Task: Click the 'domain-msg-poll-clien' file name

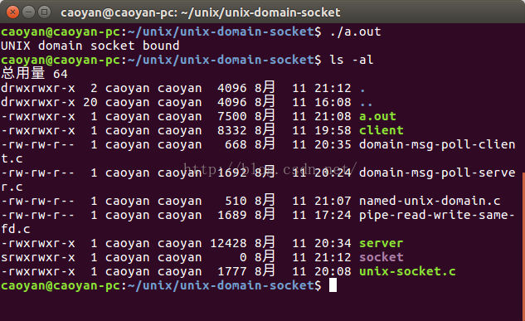Action: point(437,144)
